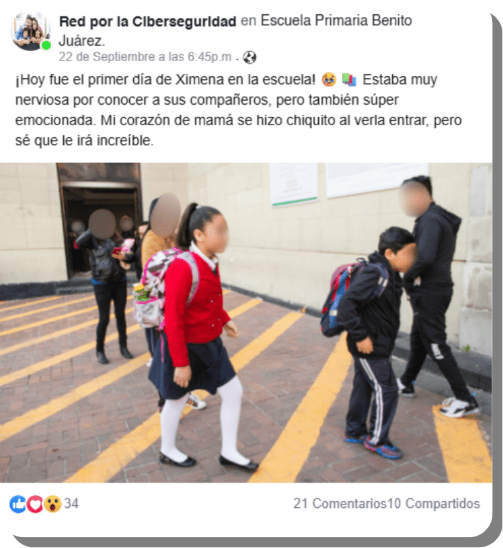The height and width of the screenshot is (548, 503).
Task: Click the yellow Wow reaction icon
Action: [52, 504]
